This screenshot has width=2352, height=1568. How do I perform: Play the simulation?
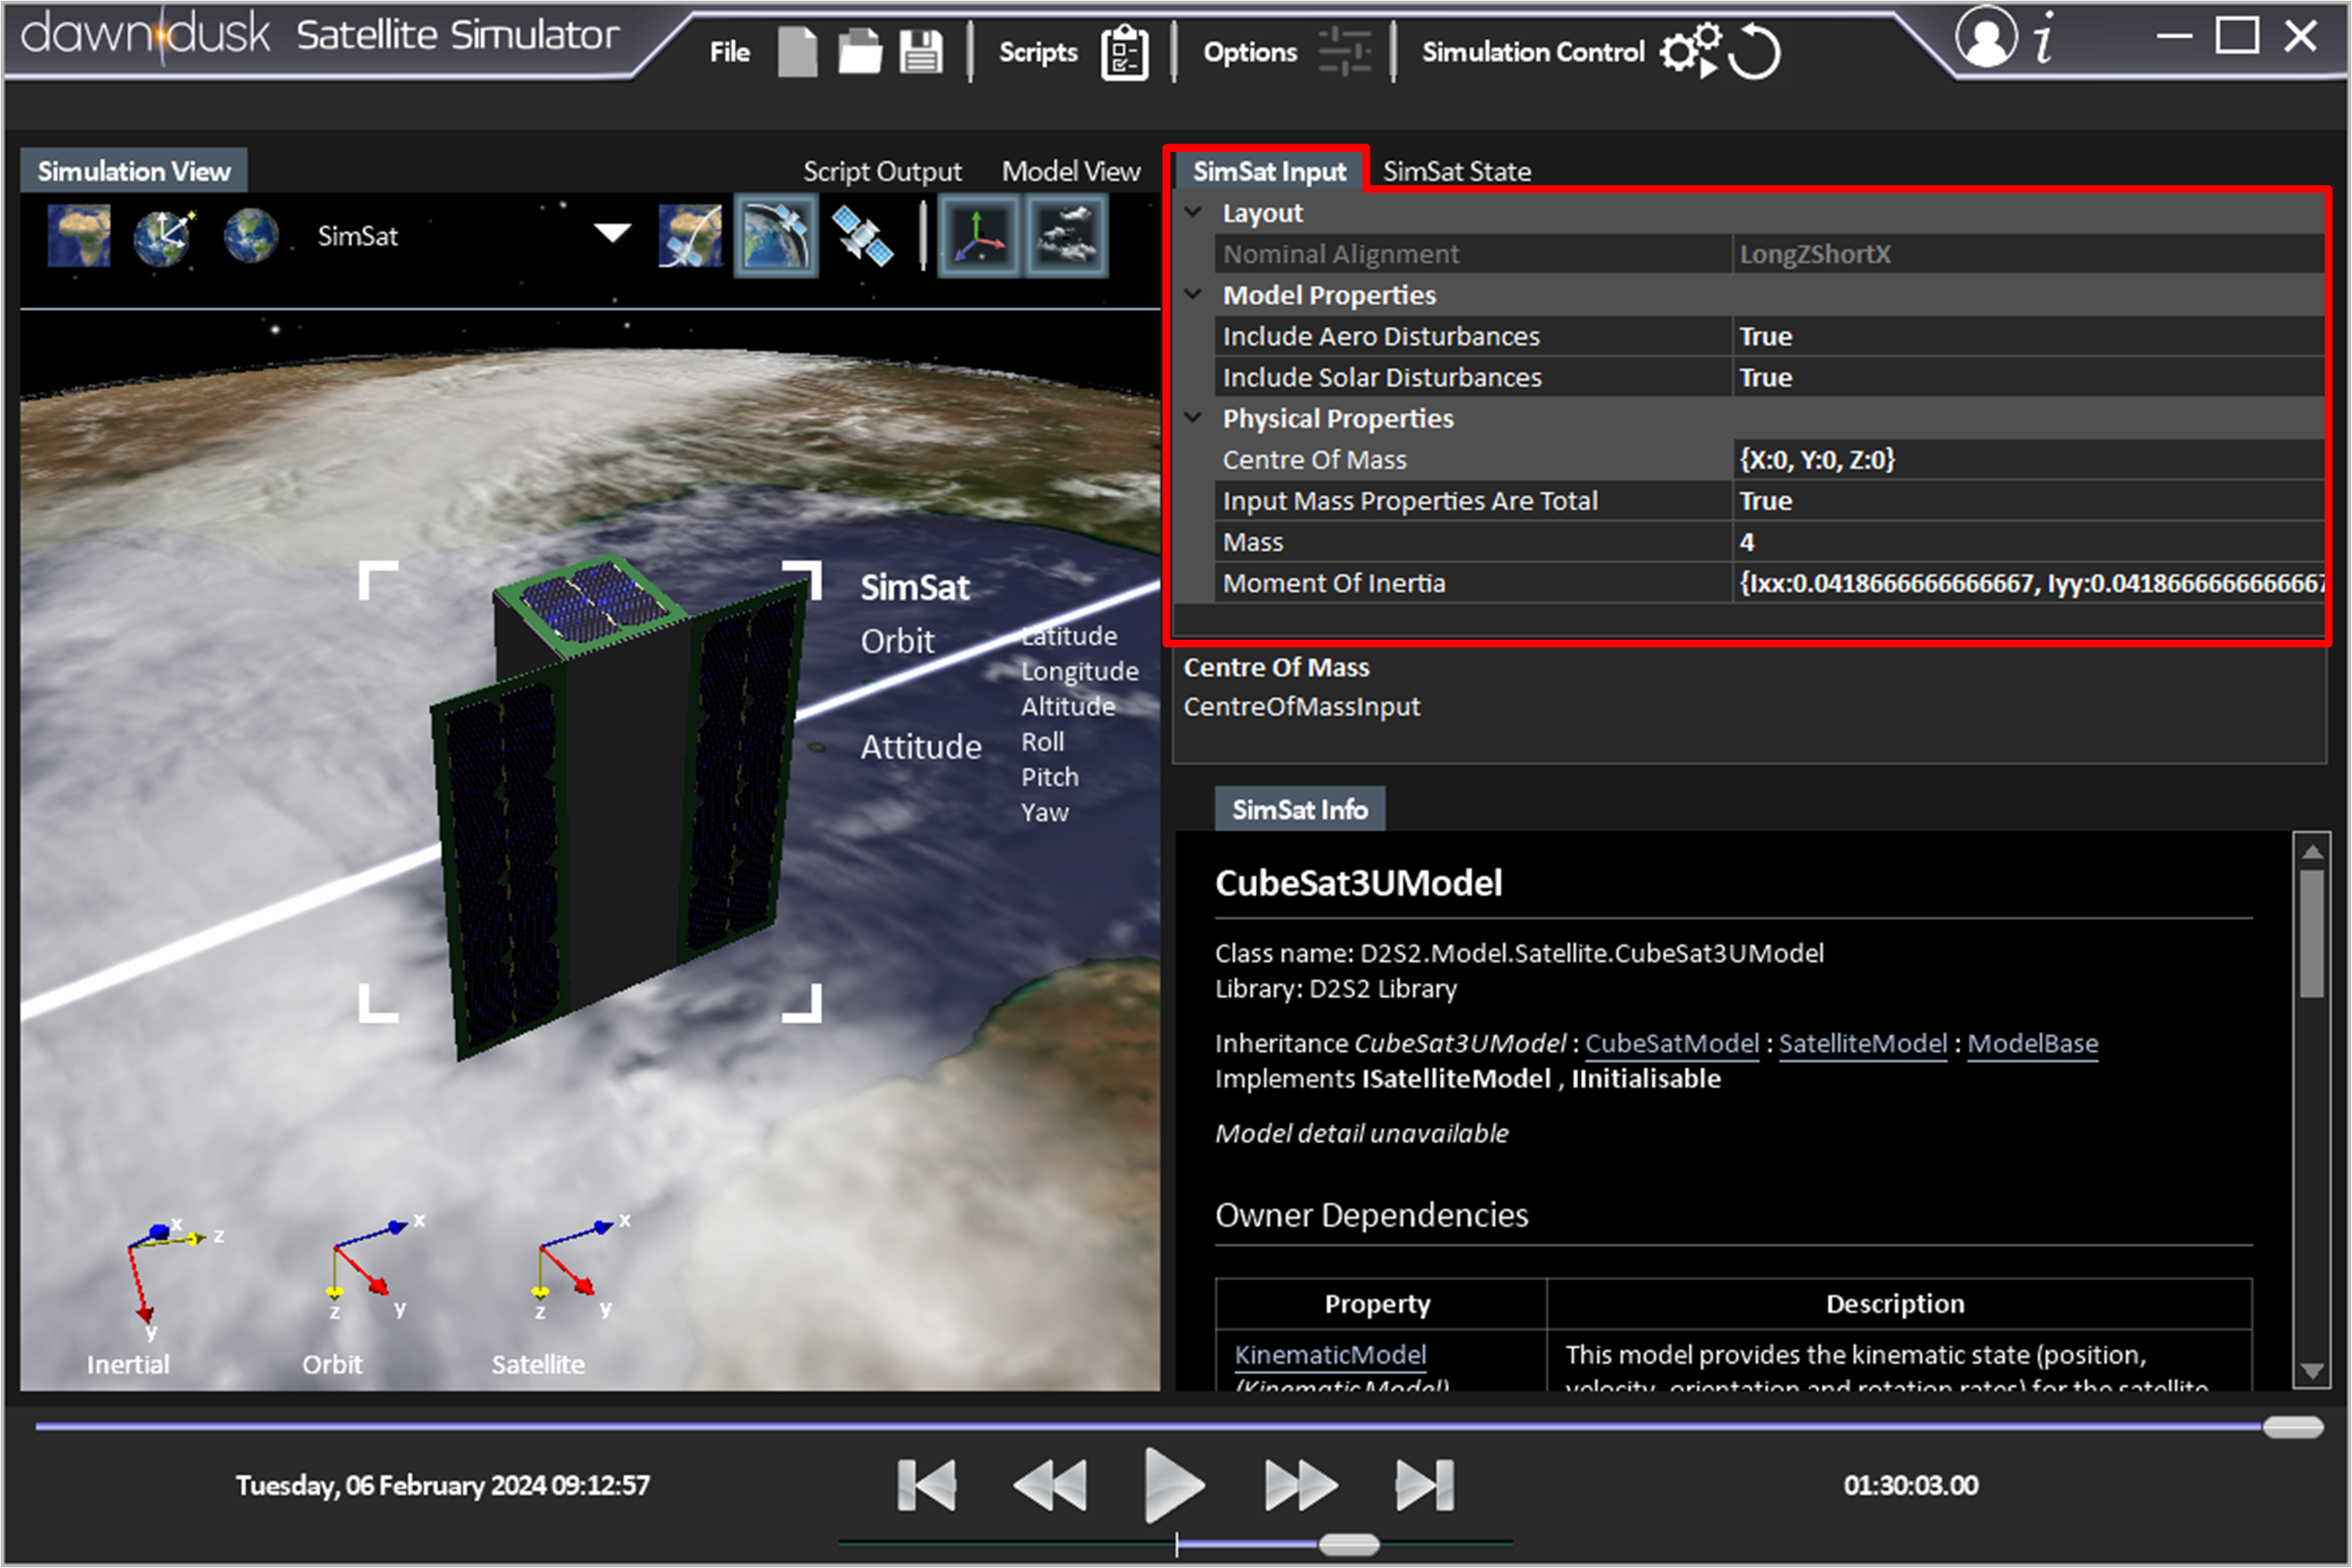pos(1174,1485)
